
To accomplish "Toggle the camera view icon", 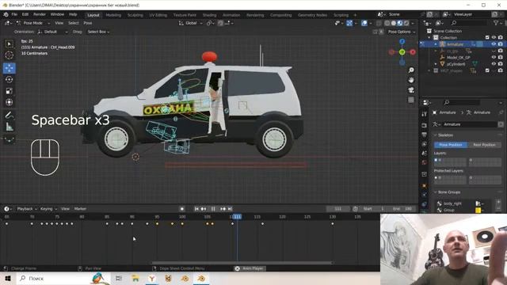I will pyautogui.click(x=411, y=89).
